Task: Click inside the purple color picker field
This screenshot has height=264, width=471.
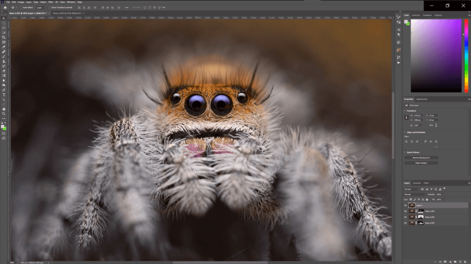Action: (436, 56)
